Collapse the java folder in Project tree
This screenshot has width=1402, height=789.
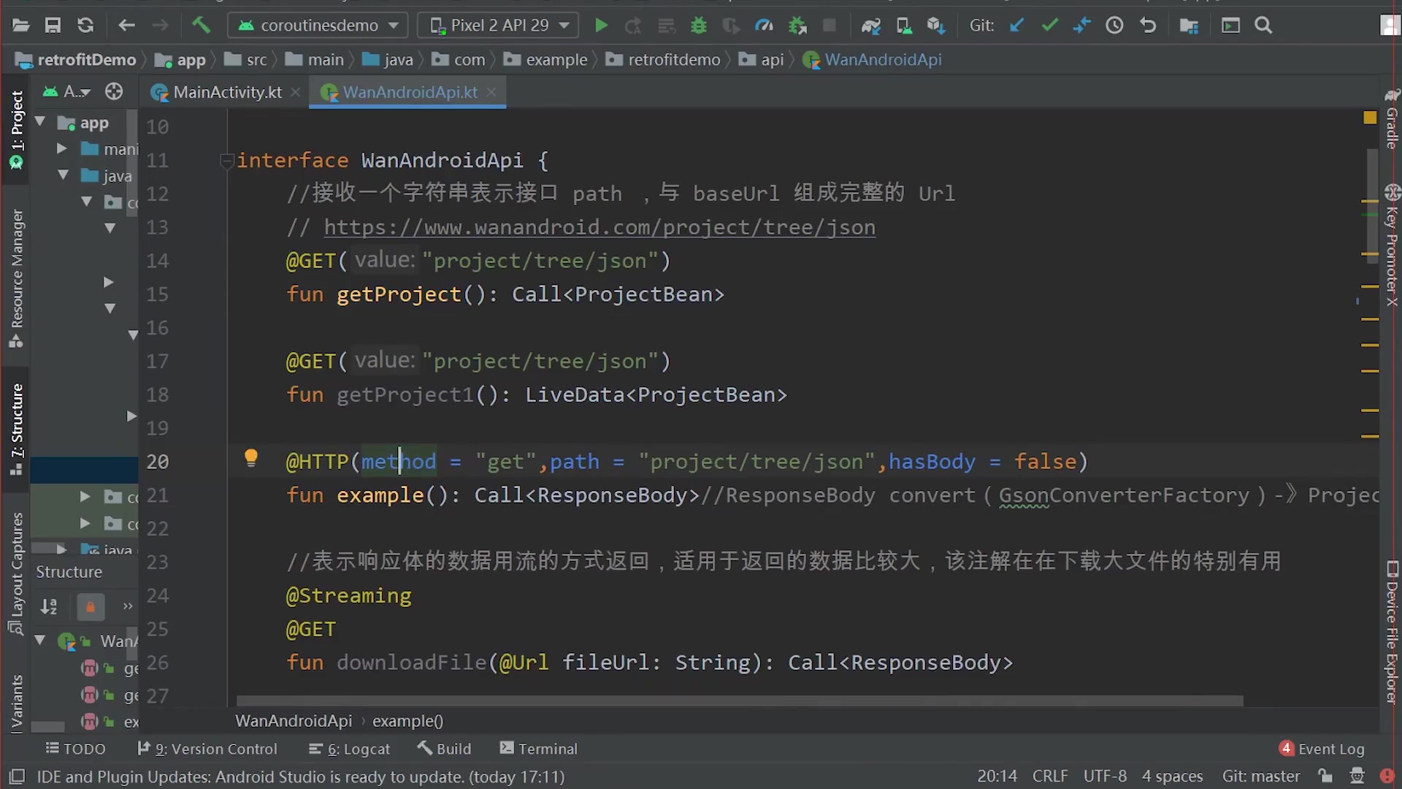pyautogui.click(x=63, y=175)
